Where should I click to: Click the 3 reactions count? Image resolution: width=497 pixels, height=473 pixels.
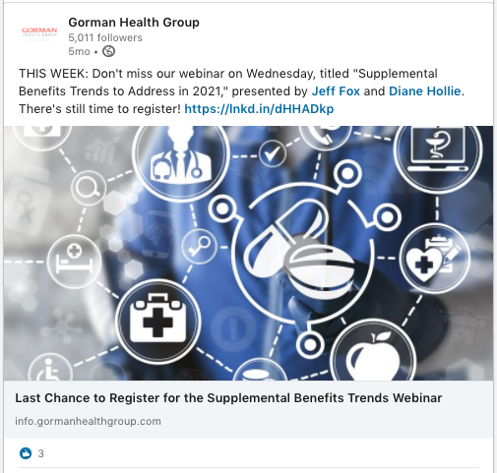(x=40, y=453)
